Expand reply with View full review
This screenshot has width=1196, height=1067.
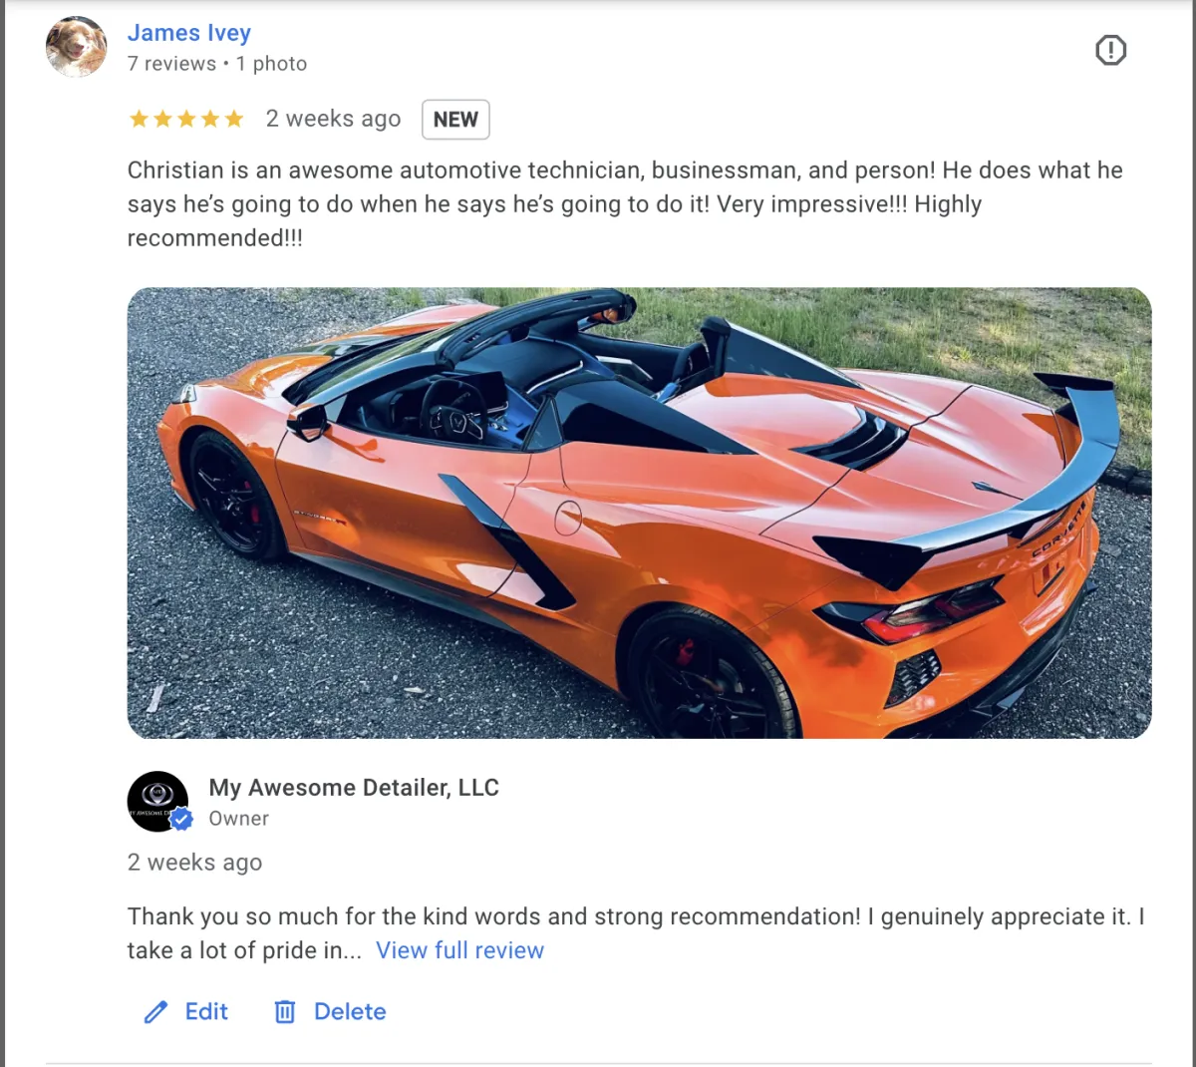point(459,950)
